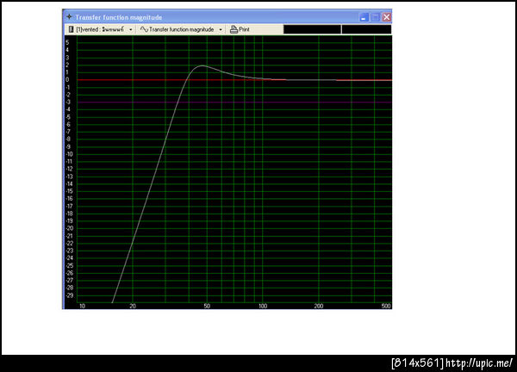This screenshot has height=372, width=517.
Task: Click the 100 label on the frequency axis
Action: tap(263, 306)
